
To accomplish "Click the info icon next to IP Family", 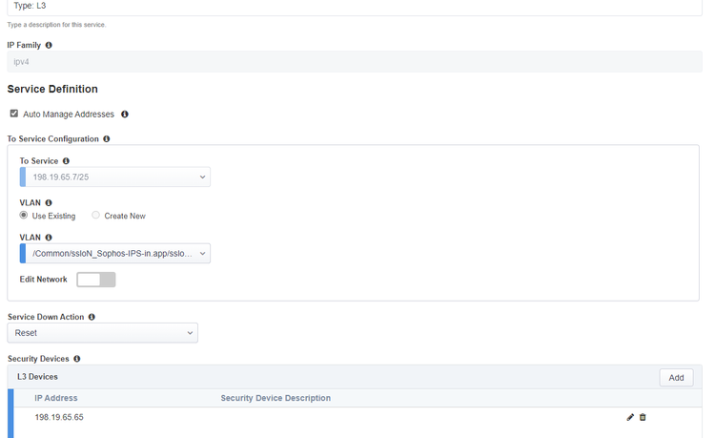I will [x=49, y=45].
